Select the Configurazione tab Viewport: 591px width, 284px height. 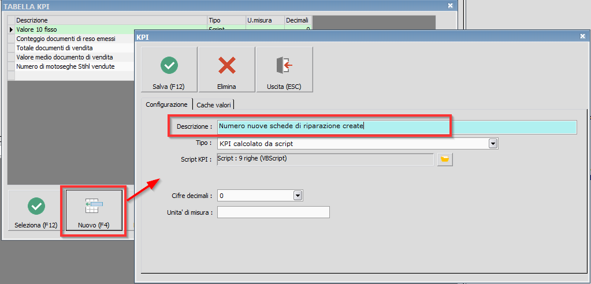pyautogui.click(x=166, y=104)
